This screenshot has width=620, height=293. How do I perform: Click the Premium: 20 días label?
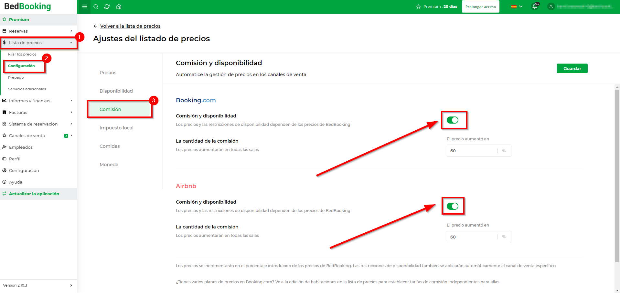coord(440,6)
